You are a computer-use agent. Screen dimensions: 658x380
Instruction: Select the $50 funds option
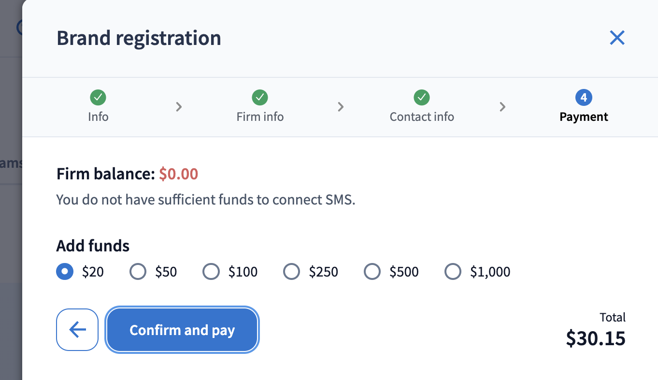click(x=138, y=272)
